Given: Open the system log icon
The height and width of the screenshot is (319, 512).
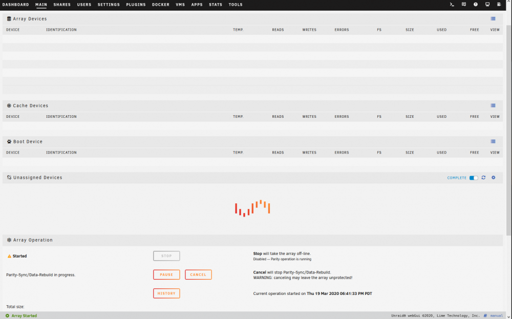Looking at the screenshot, I should [499, 5].
